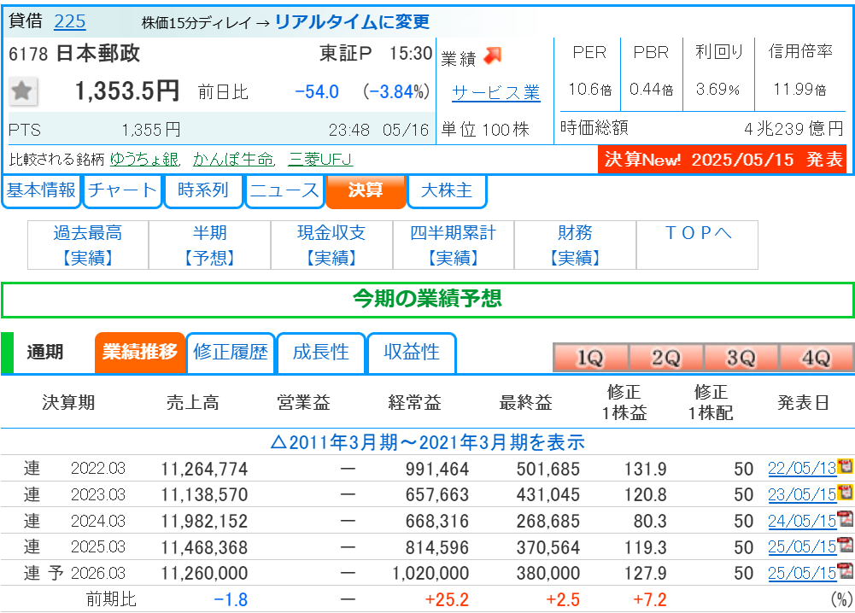This screenshot has height=613, width=855.
Task: Open the compared stock かんぽ生命
Action: 234,159
